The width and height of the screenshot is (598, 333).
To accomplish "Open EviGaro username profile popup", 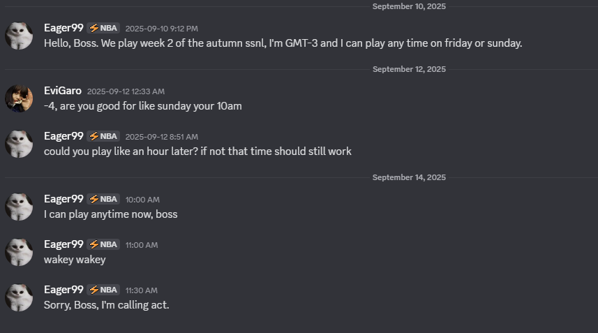I will (x=63, y=91).
